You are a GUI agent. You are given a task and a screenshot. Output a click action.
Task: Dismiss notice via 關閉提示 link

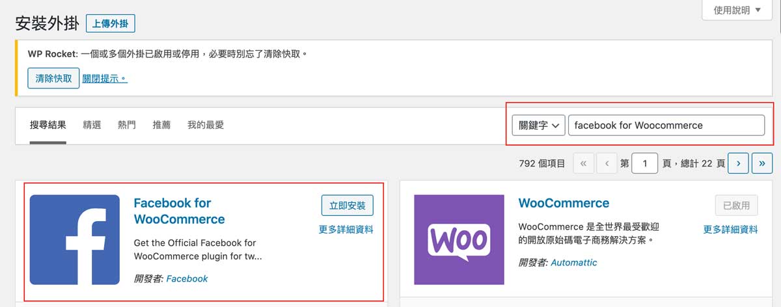click(x=105, y=78)
